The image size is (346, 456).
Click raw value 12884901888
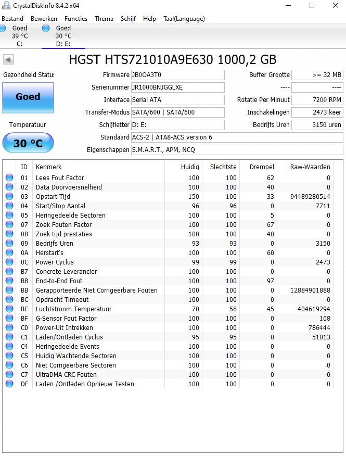click(310, 290)
